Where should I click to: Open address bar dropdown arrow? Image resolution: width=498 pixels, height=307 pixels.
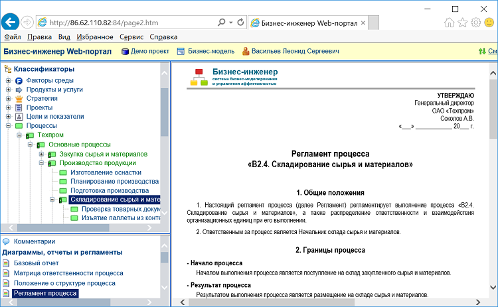pyautogui.click(x=231, y=23)
